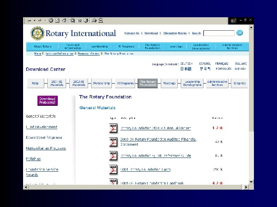Screen dimensions: 277x207
Task: Open the Back button history dropdown
Action: (35, 21)
